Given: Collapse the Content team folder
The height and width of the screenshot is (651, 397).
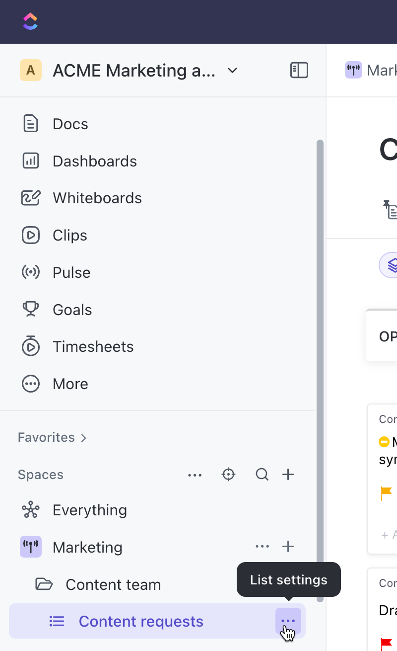Looking at the screenshot, I should (44, 584).
